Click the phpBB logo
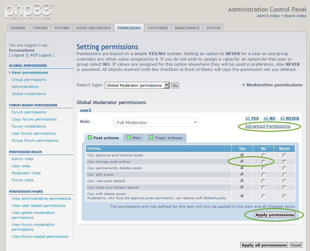This screenshot has height=251, width=310. [x=29, y=11]
